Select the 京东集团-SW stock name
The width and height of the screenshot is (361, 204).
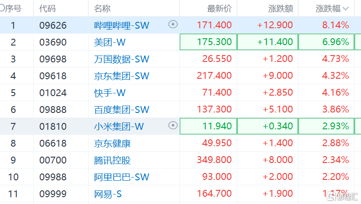pos(121,76)
